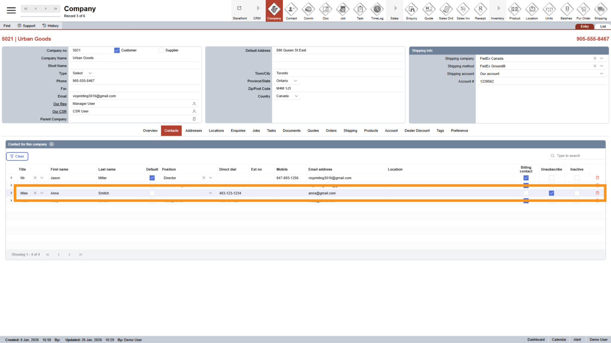The width and height of the screenshot is (611, 343).
Task: Delete Jason Miller contact with trash icon
Action: click(597, 178)
